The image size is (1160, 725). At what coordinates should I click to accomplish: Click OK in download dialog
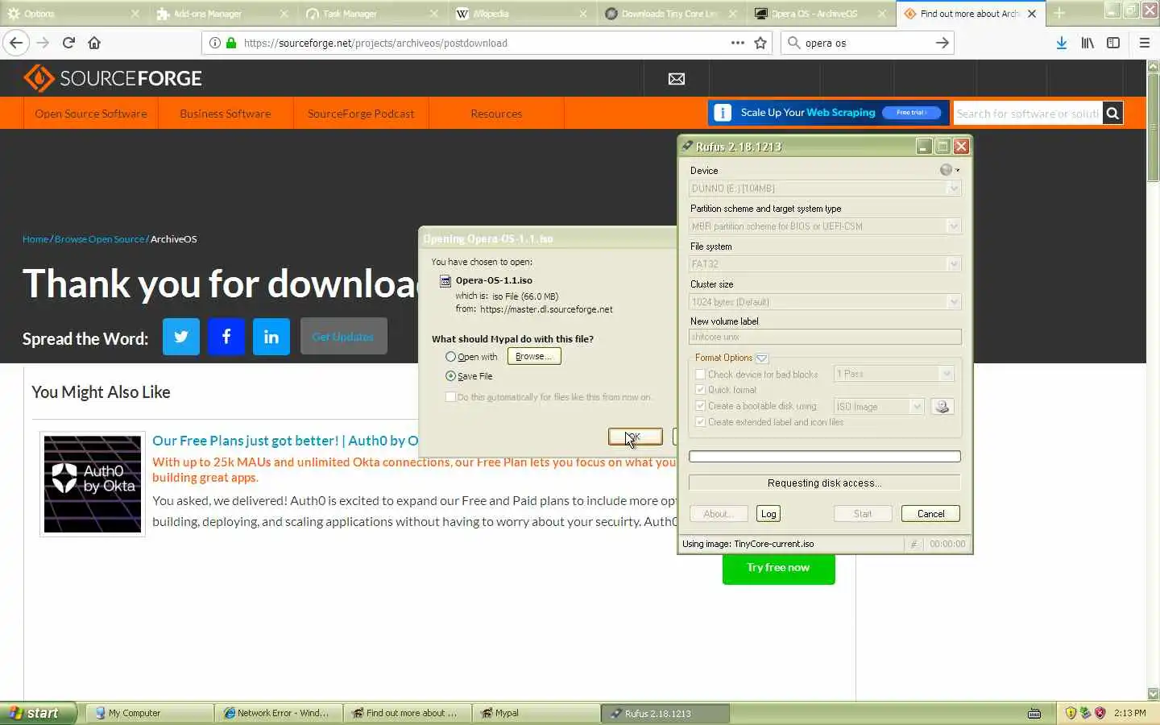tap(636, 437)
